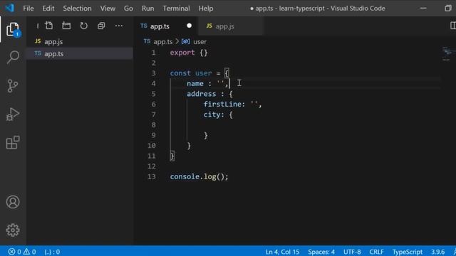Collapse all folders in Explorer
456x256 pixels.
pyautogui.click(x=101, y=26)
